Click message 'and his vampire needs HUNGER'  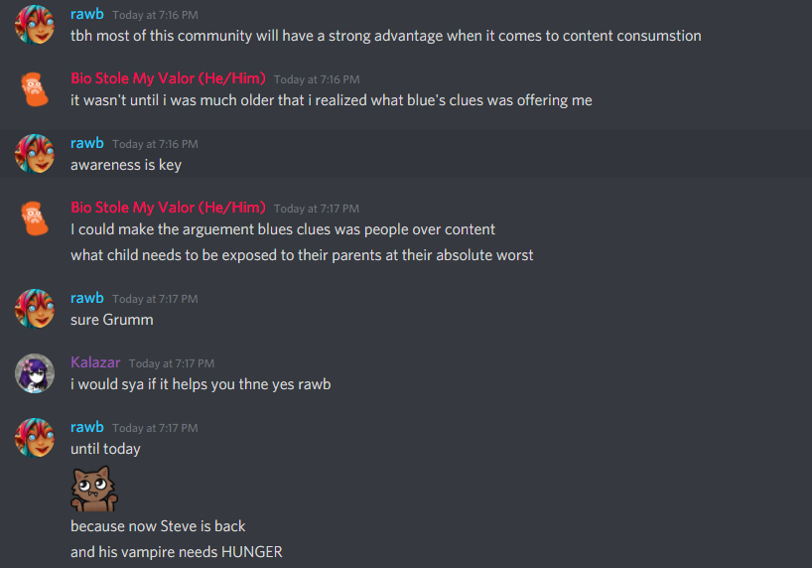point(177,552)
